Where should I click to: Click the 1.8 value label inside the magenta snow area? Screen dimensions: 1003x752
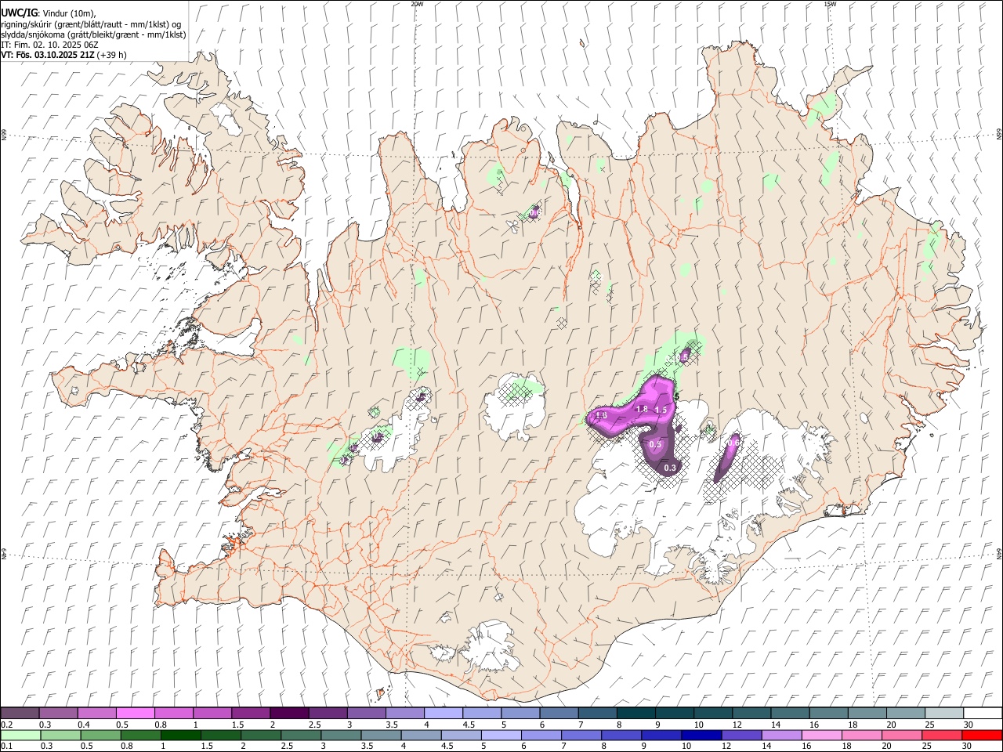point(641,410)
